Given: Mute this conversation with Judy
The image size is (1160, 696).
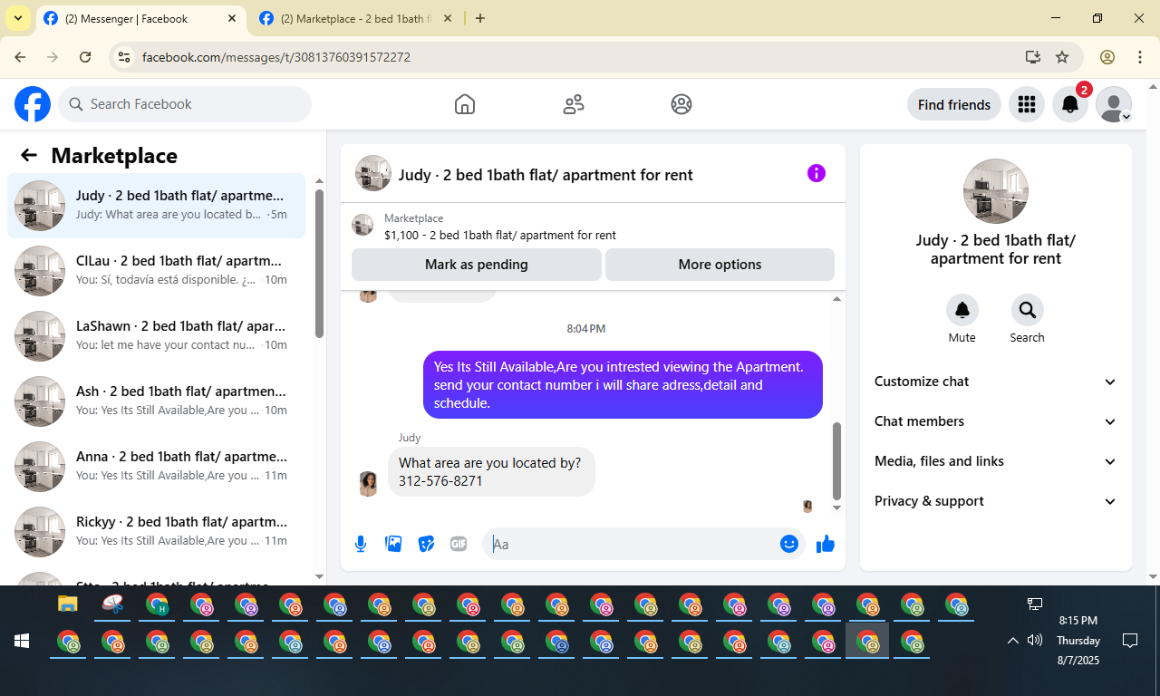Looking at the screenshot, I should (962, 319).
